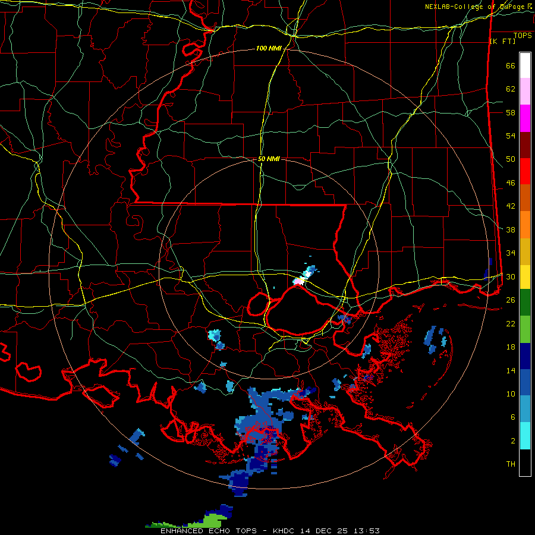This screenshot has height=535, width=535.
Task: Pick the magenta swatch in the color scale
Action: click(525, 118)
